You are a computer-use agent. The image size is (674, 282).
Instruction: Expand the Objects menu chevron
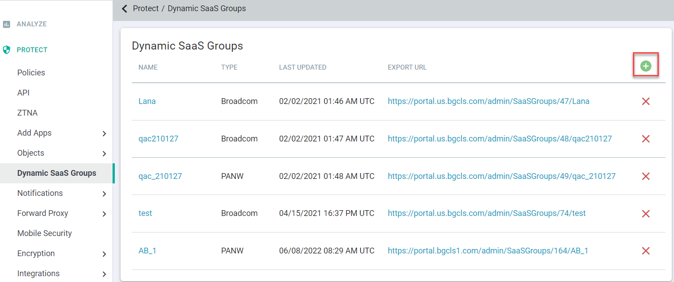click(x=104, y=153)
